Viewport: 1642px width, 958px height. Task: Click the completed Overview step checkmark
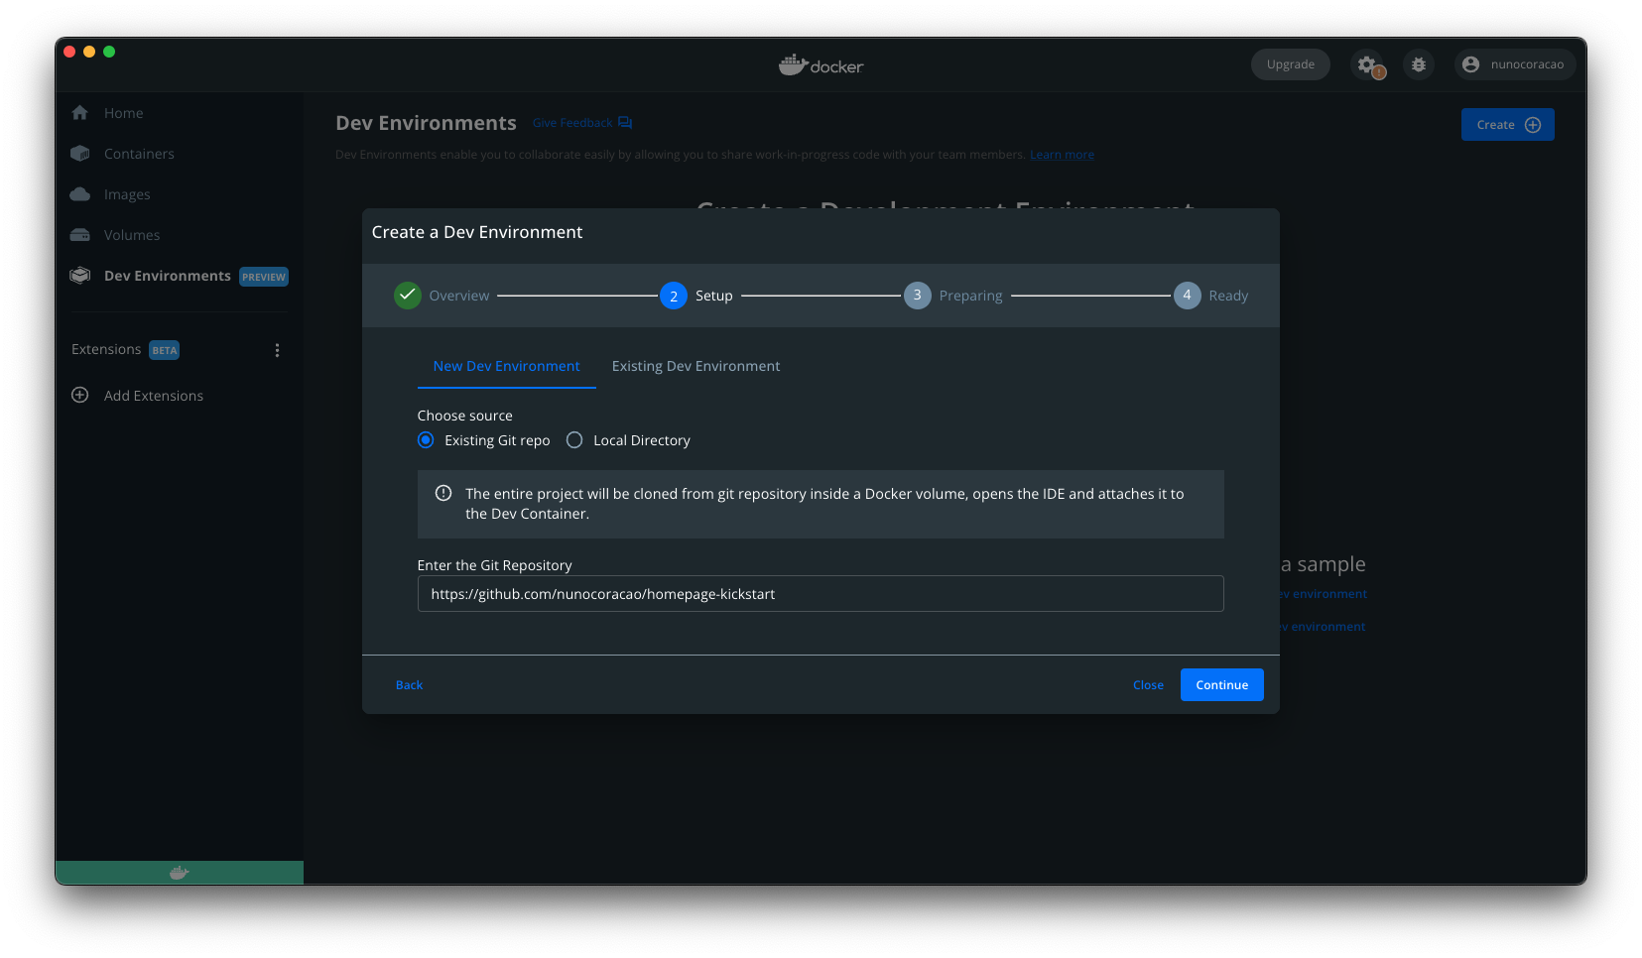tap(408, 296)
